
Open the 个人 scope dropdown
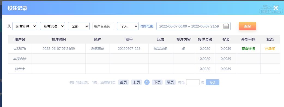pos(128,26)
